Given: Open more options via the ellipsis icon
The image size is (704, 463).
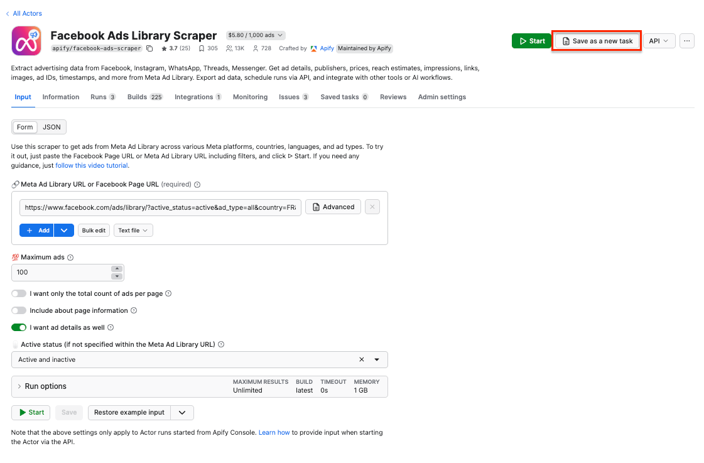Looking at the screenshot, I should tap(687, 40).
